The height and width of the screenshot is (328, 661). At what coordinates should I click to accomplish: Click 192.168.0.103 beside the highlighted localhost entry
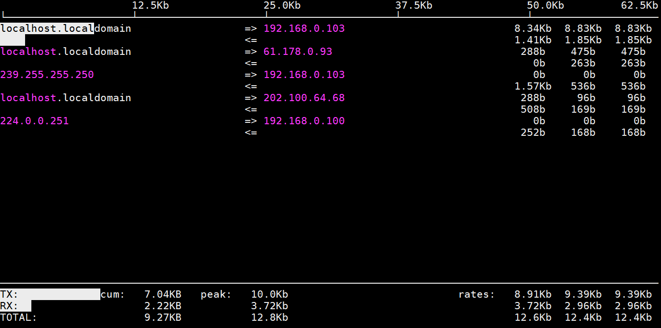[x=304, y=28]
